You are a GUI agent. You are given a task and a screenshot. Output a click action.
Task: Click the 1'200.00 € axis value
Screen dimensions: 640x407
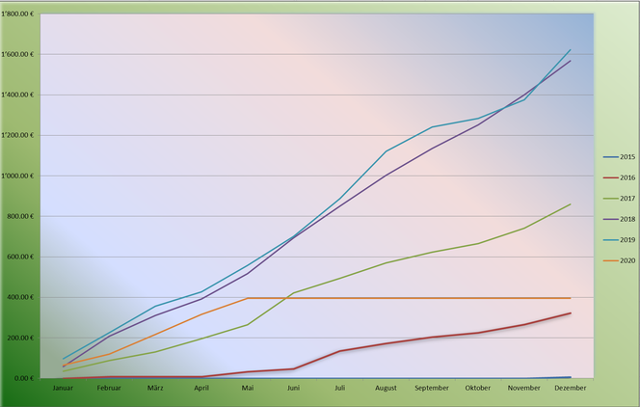[17, 136]
